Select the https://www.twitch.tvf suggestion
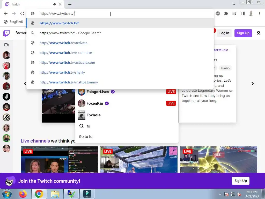This screenshot has height=199, width=265. point(120,23)
